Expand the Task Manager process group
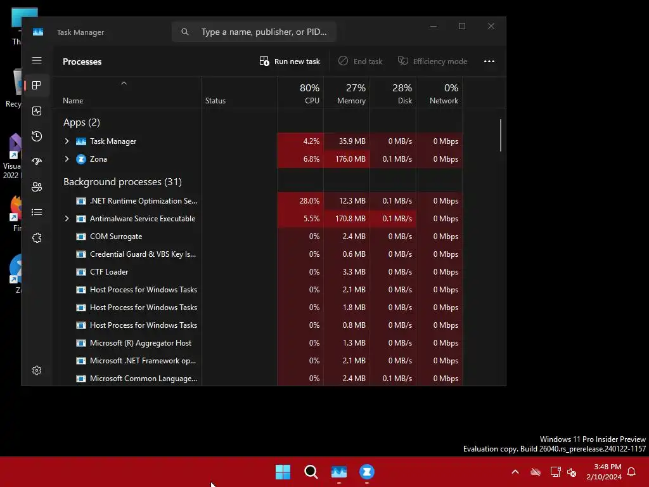 (x=67, y=141)
